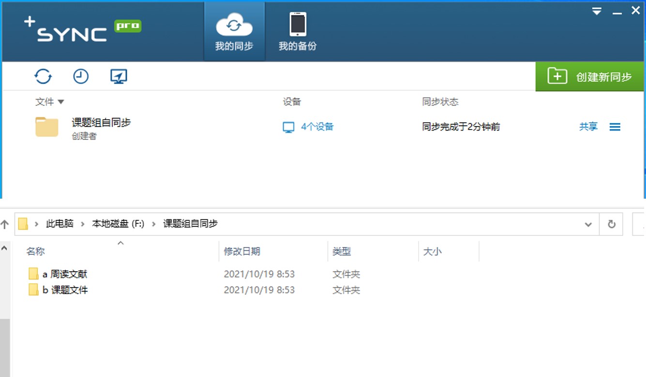Screen dimensions: 646x377
Task: Switch to the 我的备份 tab
Action: click(x=298, y=32)
